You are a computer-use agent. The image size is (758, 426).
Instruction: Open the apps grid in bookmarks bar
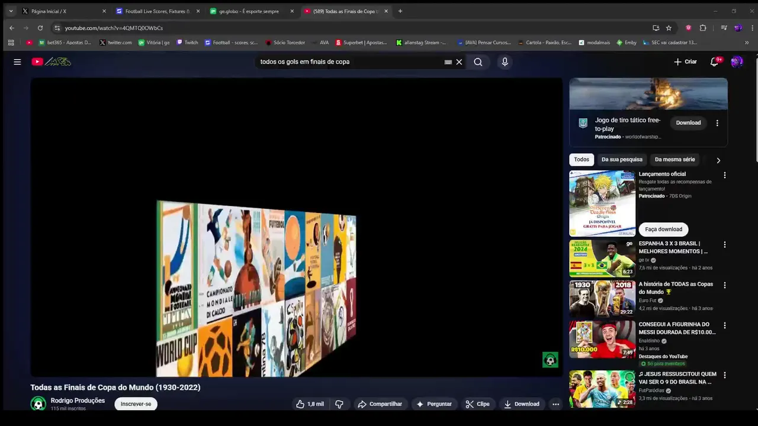click(11, 43)
